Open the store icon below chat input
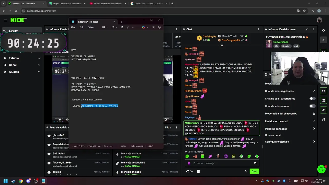Image resolution: width=329 pixels, height=185 pixels. coord(198,171)
